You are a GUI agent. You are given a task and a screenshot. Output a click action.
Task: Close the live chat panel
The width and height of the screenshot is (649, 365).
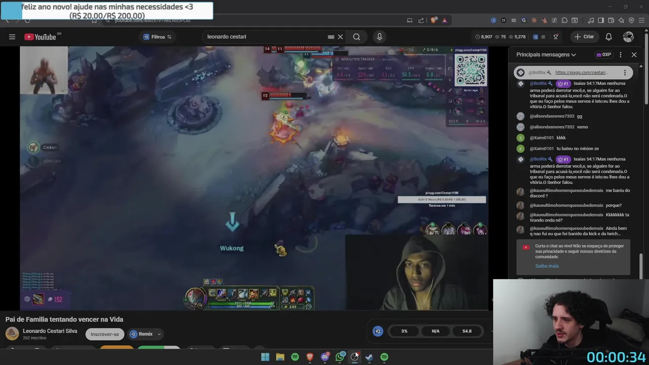point(634,54)
